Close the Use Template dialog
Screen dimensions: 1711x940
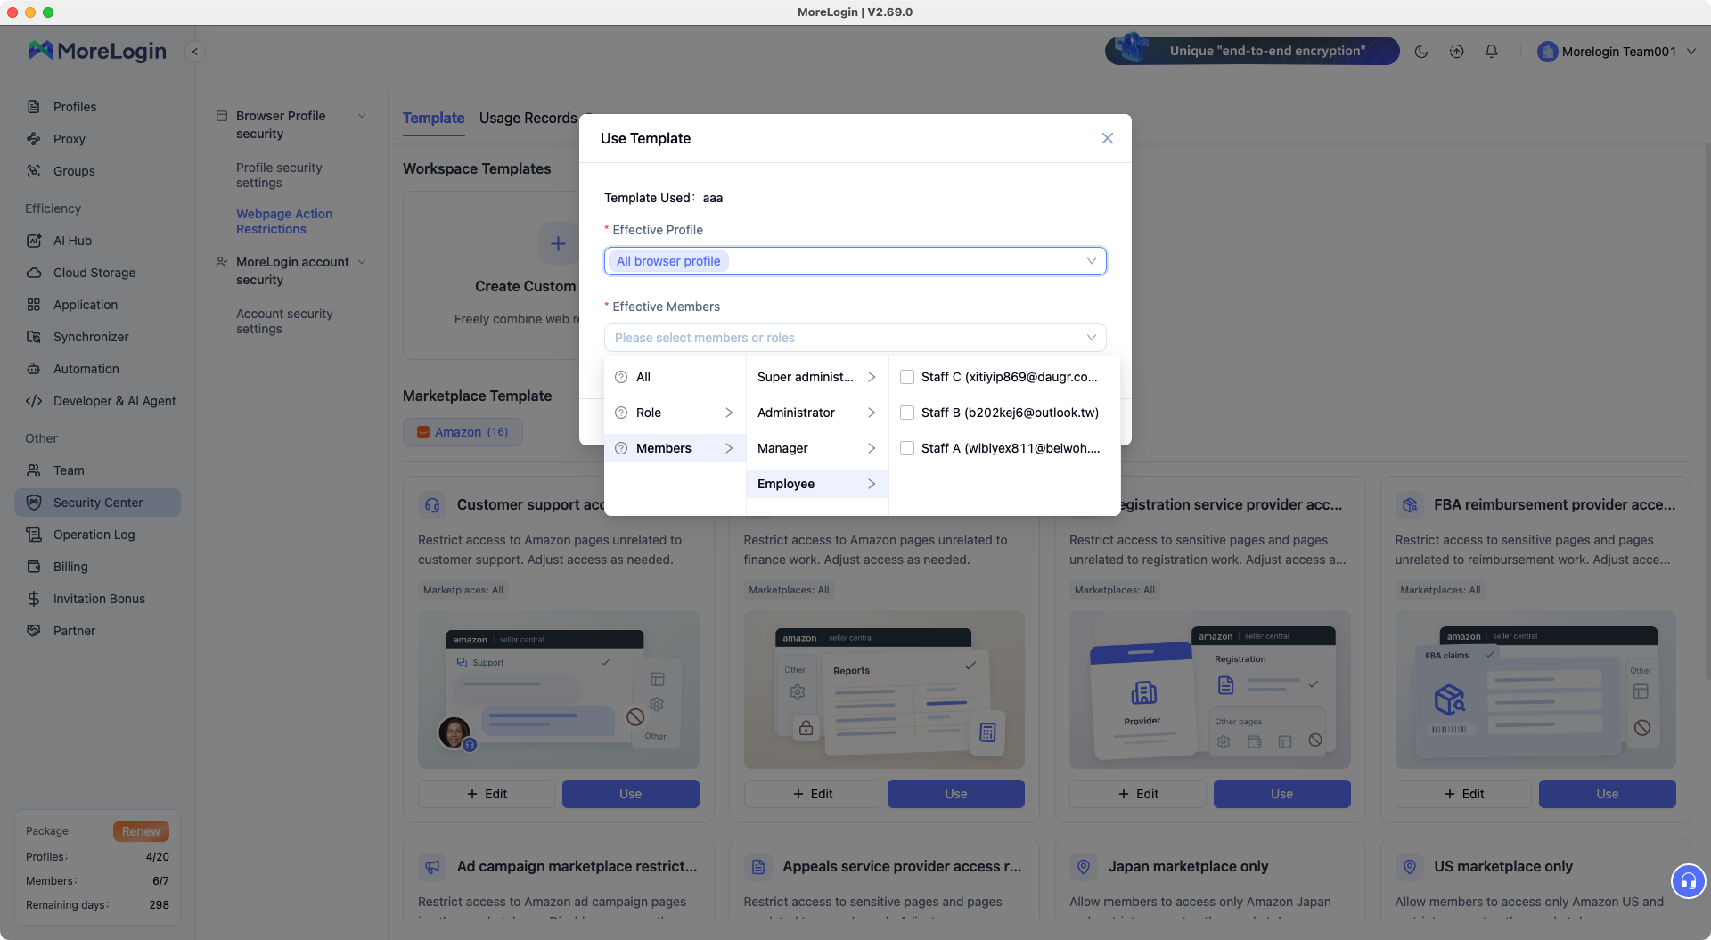pyautogui.click(x=1108, y=138)
